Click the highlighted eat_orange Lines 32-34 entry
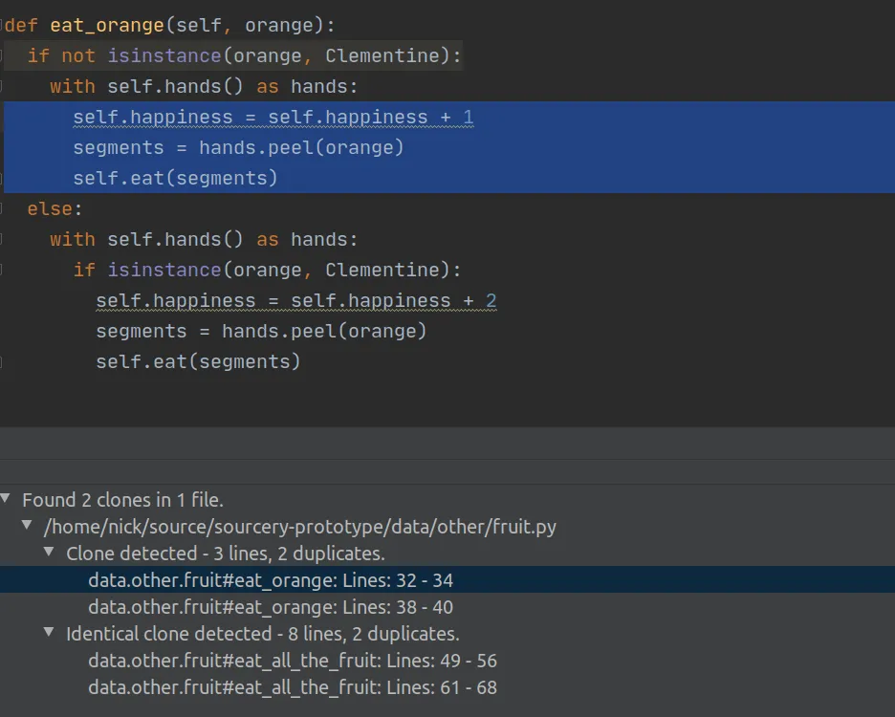Screen dimensions: 895x717 pos(272,579)
